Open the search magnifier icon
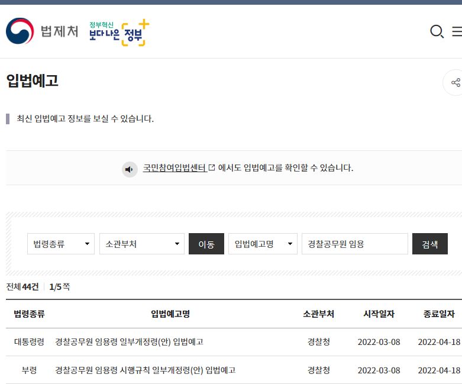The height and width of the screenshot is (384, 462). click(x=437, y=31)
